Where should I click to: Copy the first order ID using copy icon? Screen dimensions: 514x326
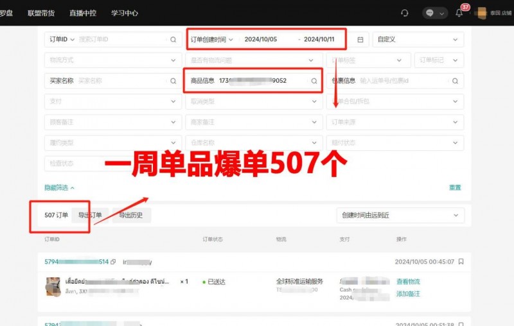[113, 262]
